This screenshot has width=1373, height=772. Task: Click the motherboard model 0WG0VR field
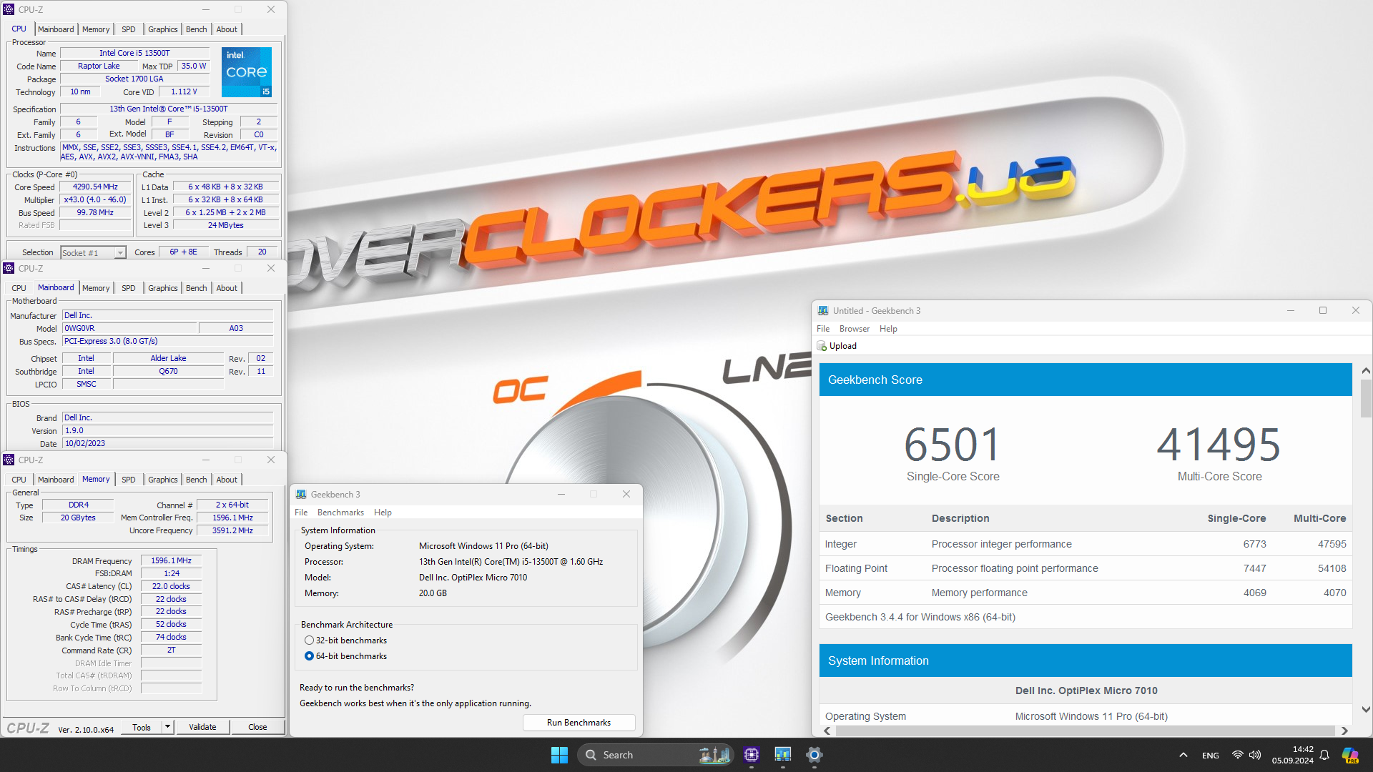pos(129,329)
